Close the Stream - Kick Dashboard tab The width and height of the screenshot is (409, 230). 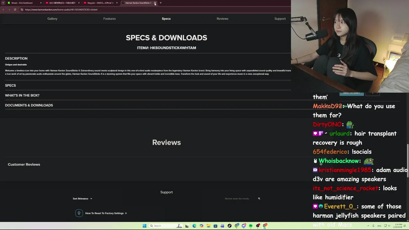pyautogui.click(x=41, y=3)
